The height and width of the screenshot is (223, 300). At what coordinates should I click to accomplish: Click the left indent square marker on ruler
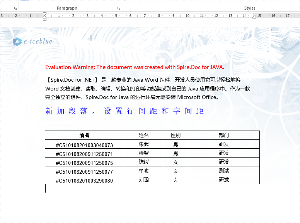pos(44,19)
